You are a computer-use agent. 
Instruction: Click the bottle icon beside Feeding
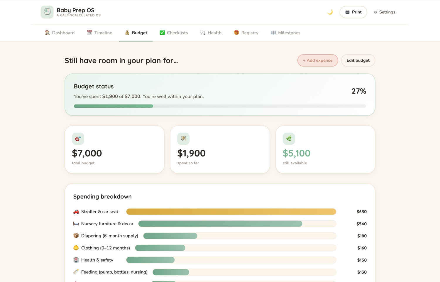point(76,272)
